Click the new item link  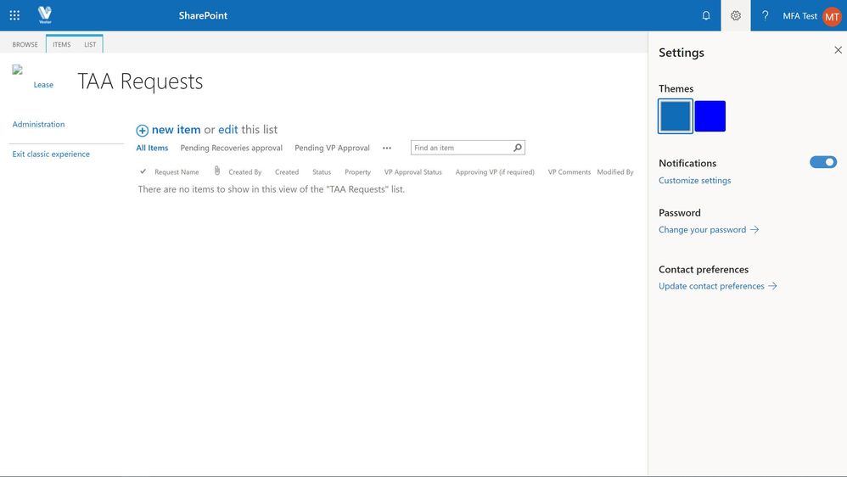[176, 130]
